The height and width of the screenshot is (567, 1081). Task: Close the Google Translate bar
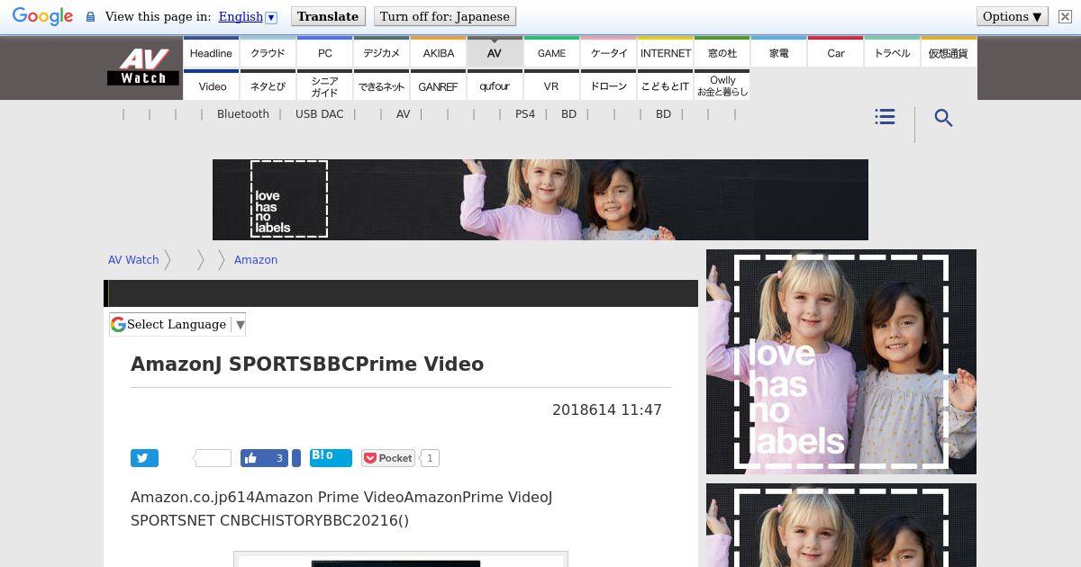[1064, 16]
